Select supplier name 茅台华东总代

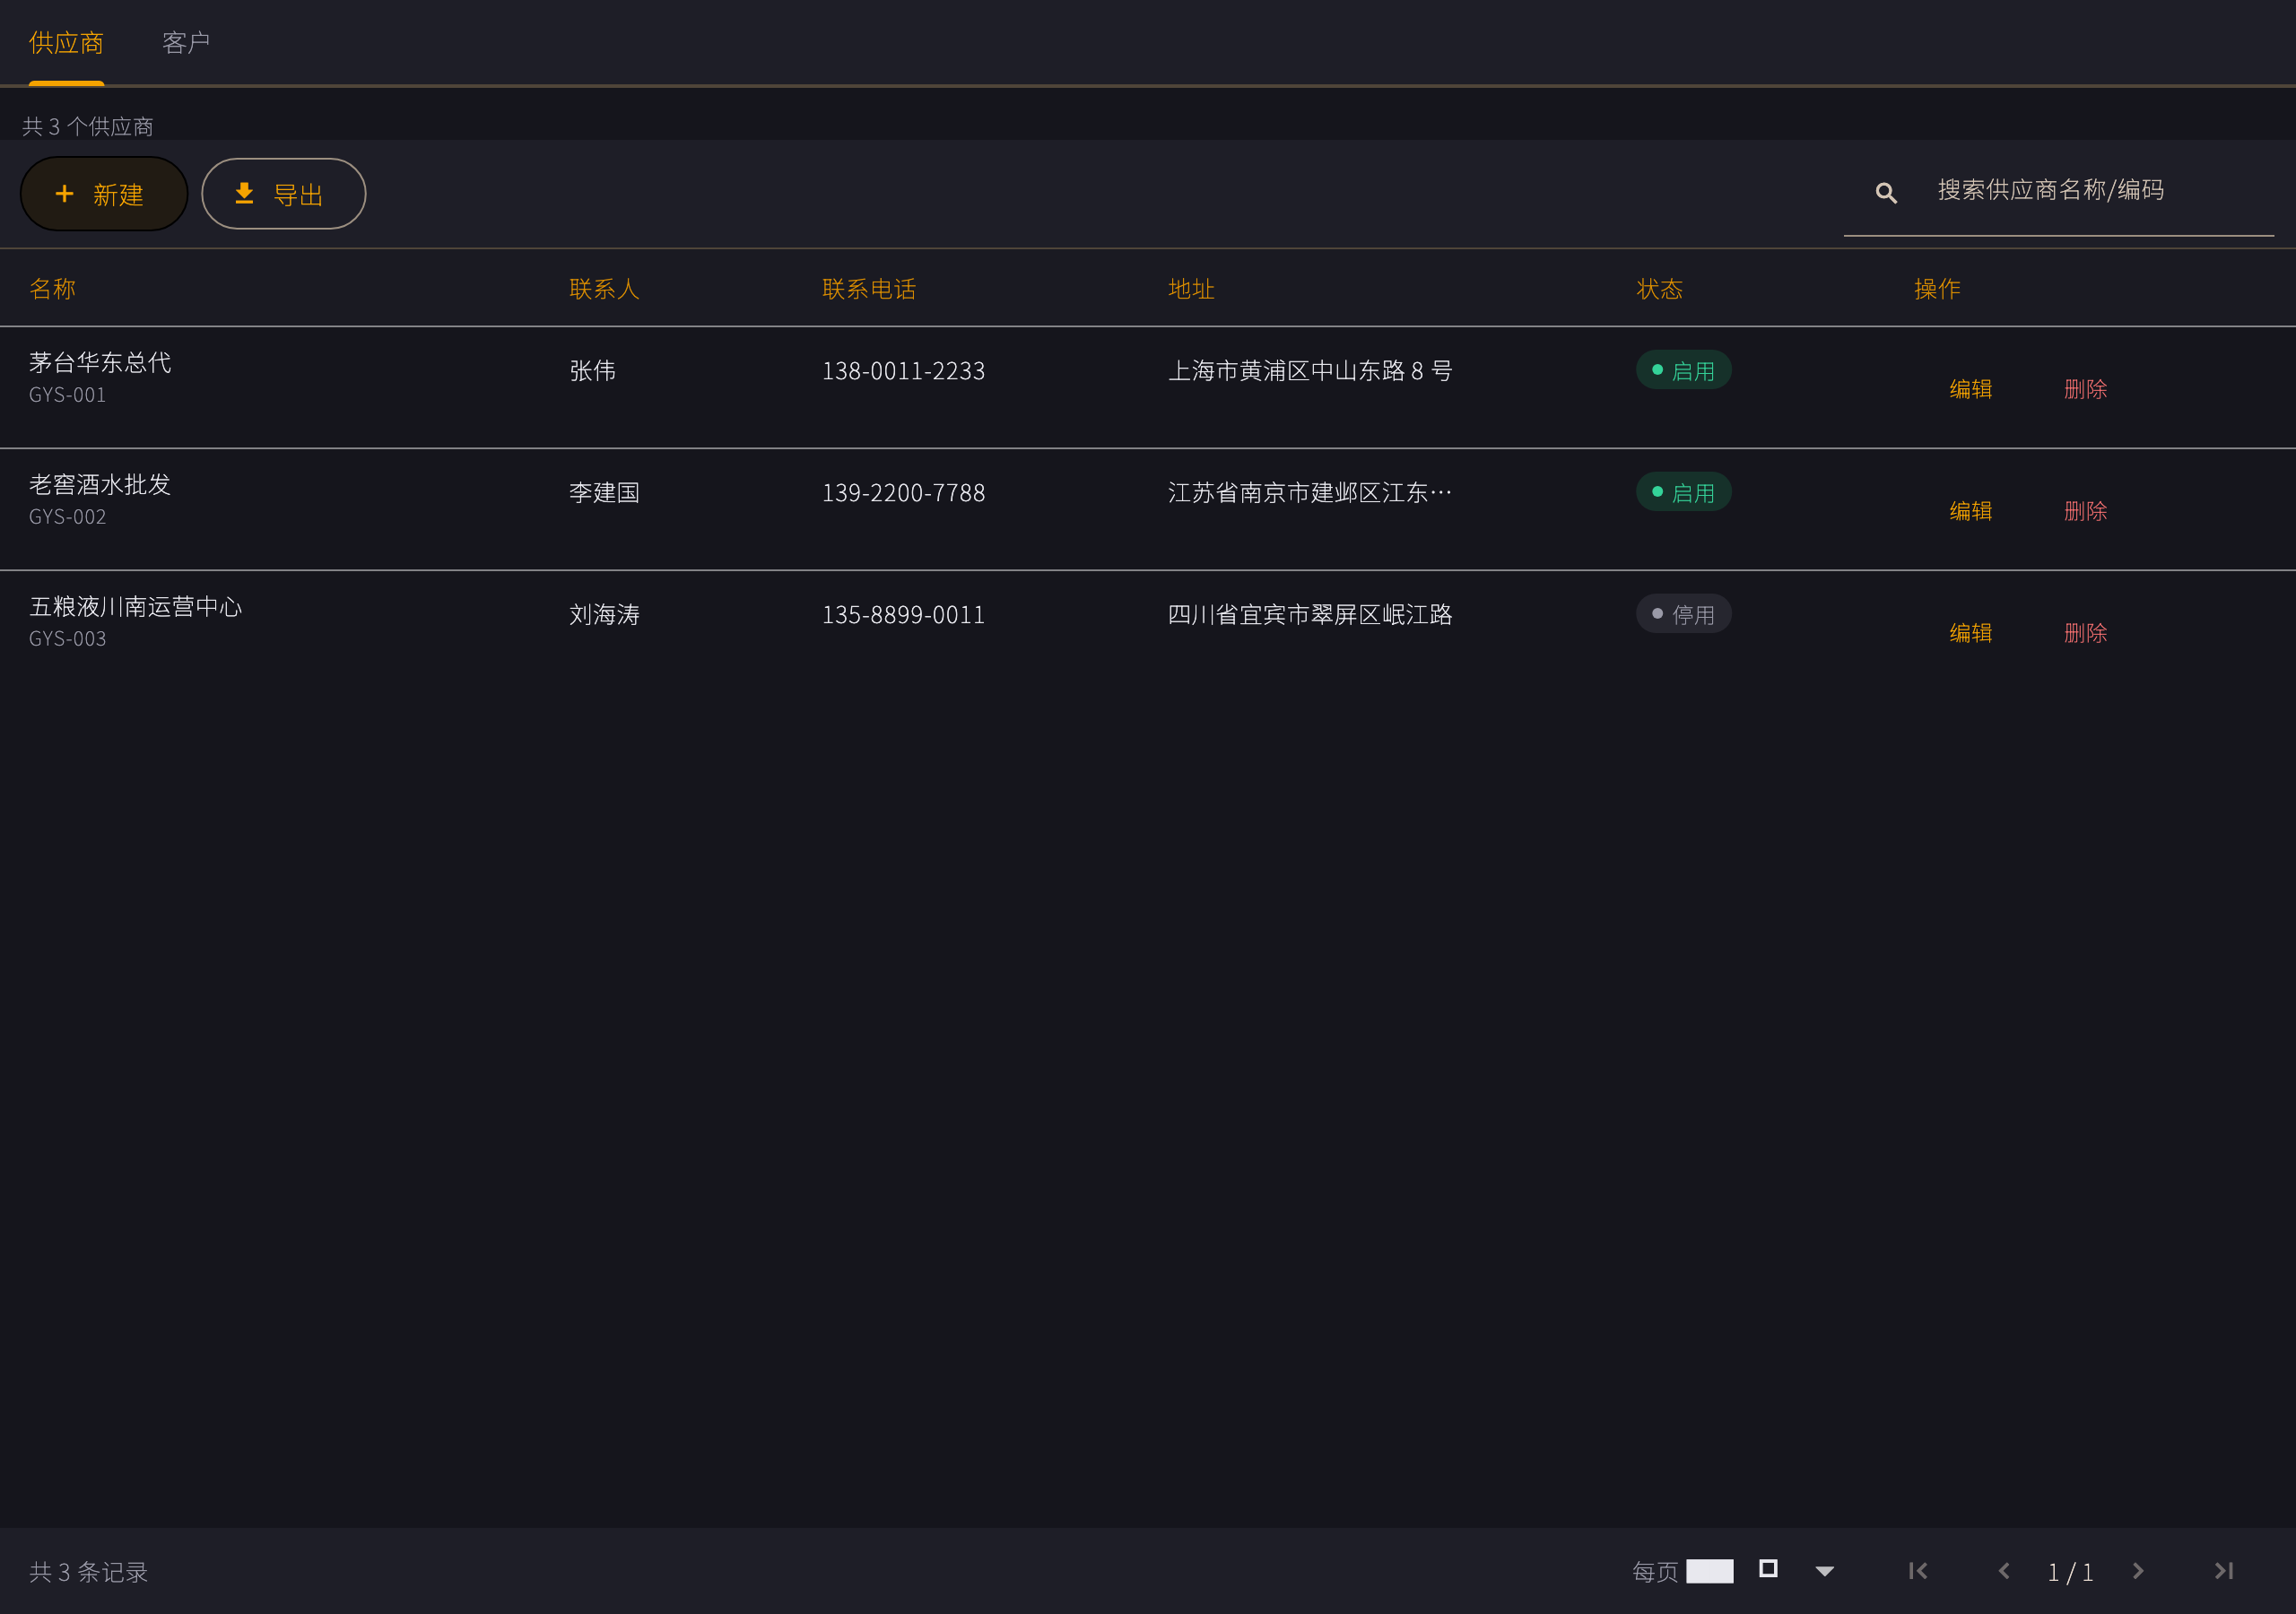[x=100, y=363]
